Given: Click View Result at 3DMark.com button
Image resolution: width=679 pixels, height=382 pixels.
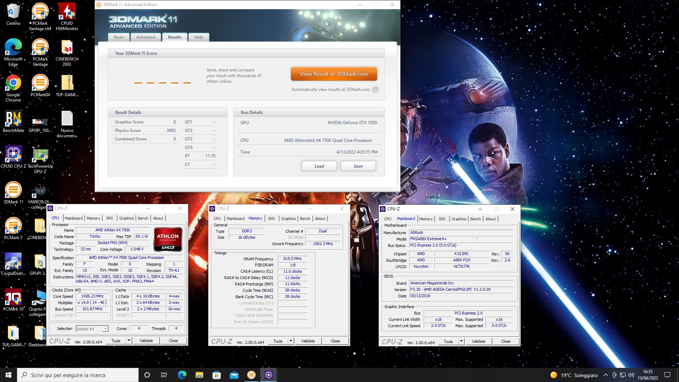Looking at the screenshot, I should pyautogui.click(x=334, y=74).
